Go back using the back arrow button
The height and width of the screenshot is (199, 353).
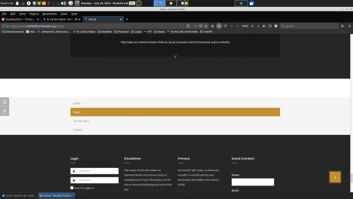219,26
